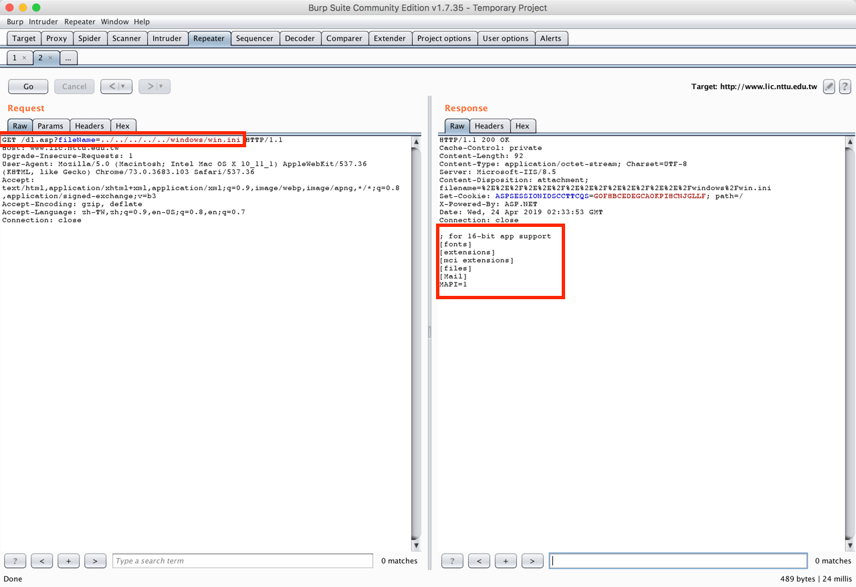Image resolution: width=856 pixels, height=587 pixels.
Task: Show the Headers view of the Response
Action: pos(490,126)
